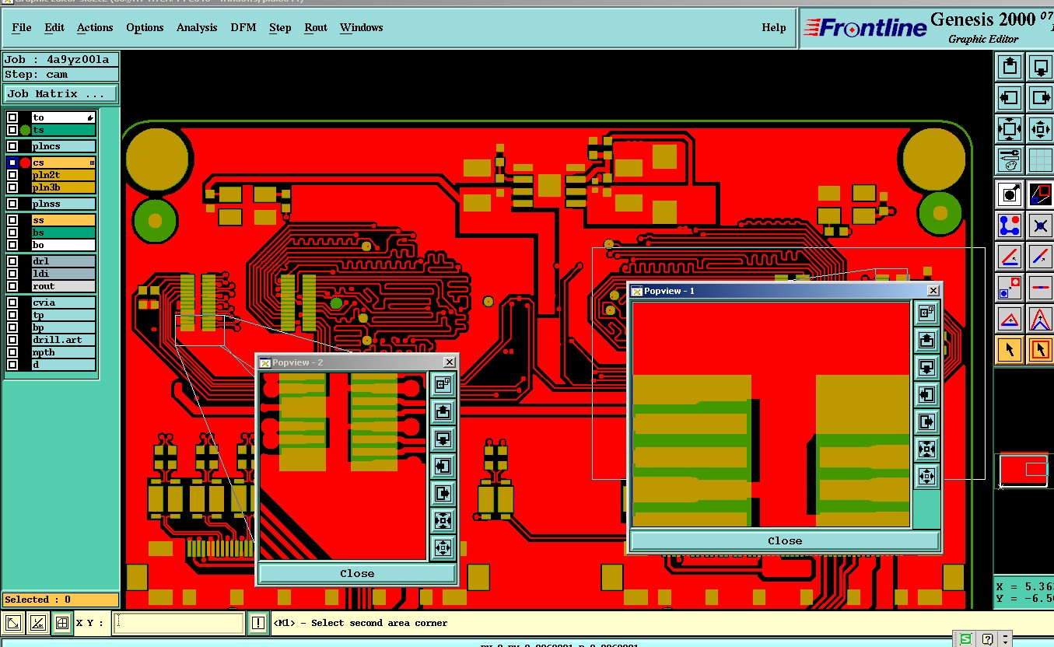The image size is (1054, 647).
Task: Click into the X Y coordinate input field
Action: click(179, 623)
